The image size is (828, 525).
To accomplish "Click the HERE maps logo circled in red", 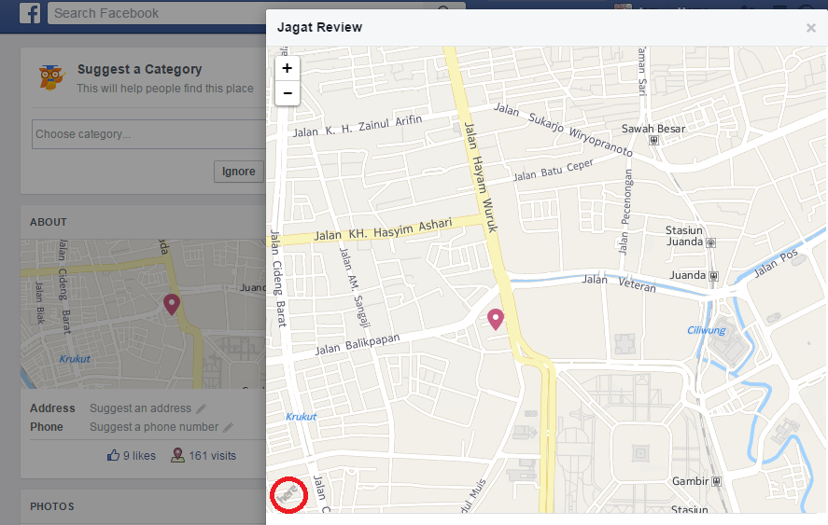I will pos(289,492).
